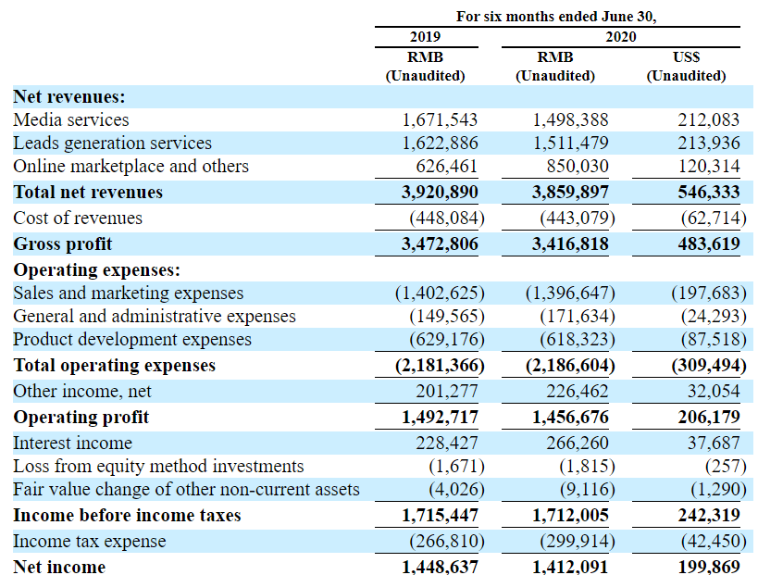Viewport: 758px width, 575px height.
Task: Click Media services 2020 RMB value 1,498,388
Action: tap(570, 120)
